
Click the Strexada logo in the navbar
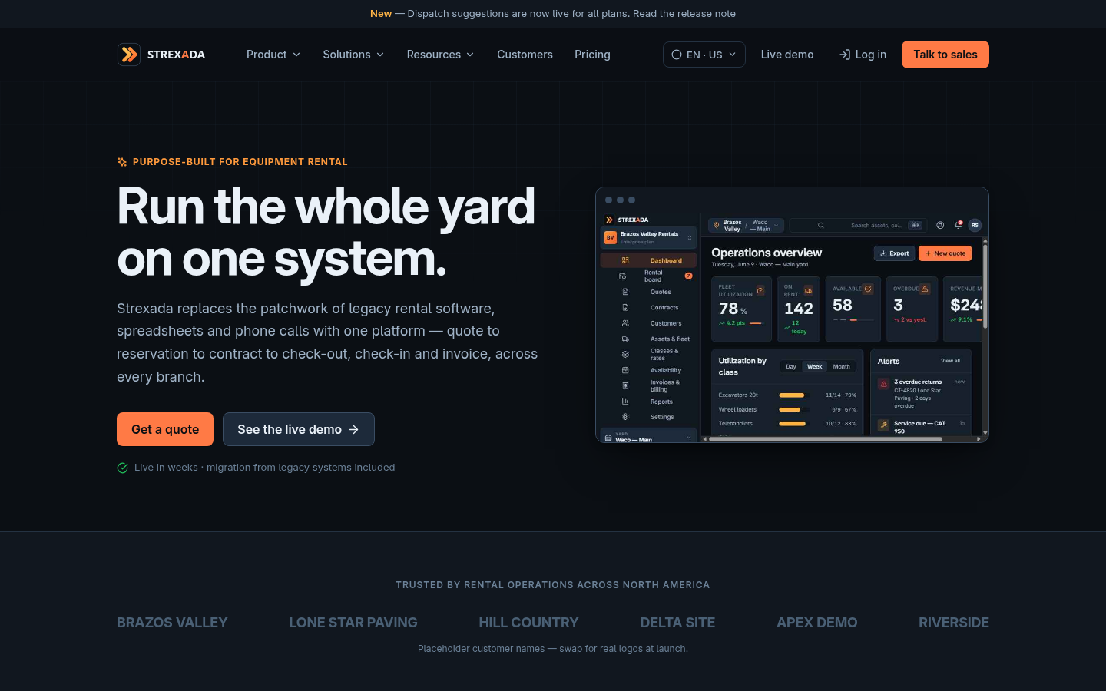point(161,55)
